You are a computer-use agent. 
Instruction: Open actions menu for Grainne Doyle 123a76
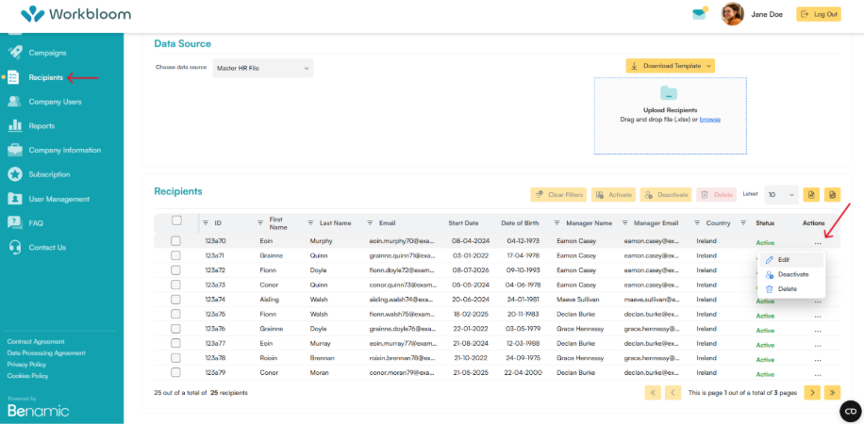pyautogui.click(x=817, y=331)
